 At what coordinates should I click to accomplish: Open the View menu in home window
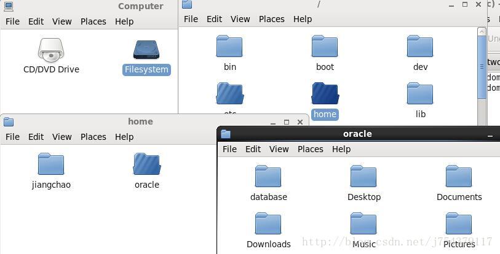coord(62,137)
